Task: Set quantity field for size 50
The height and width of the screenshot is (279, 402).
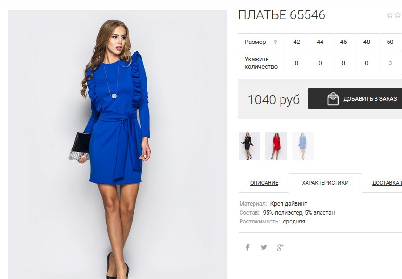Action: click(x=390, y=63)
